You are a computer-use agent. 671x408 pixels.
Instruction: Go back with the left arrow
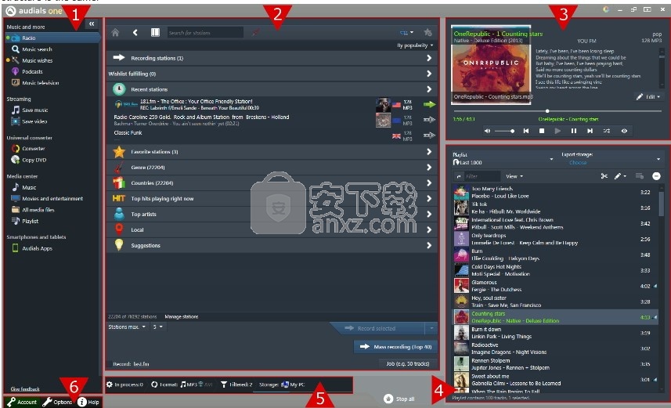(135, 33)
